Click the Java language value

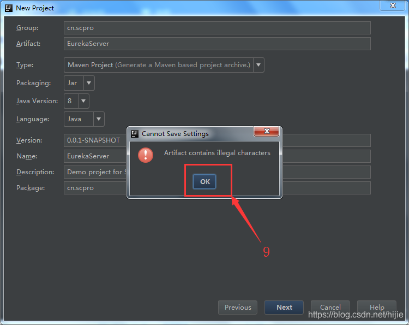[x=74, y=119]
